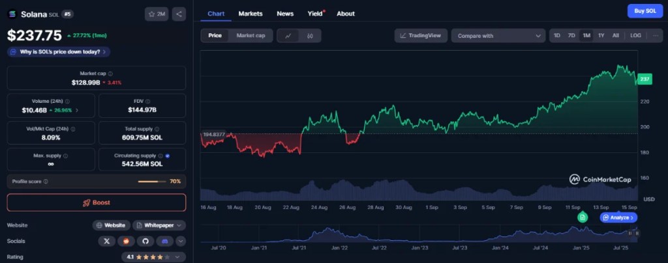Open the GitHub repository icon
The width and height of the screenshot is (668, 263).
(x=146, y=241)
